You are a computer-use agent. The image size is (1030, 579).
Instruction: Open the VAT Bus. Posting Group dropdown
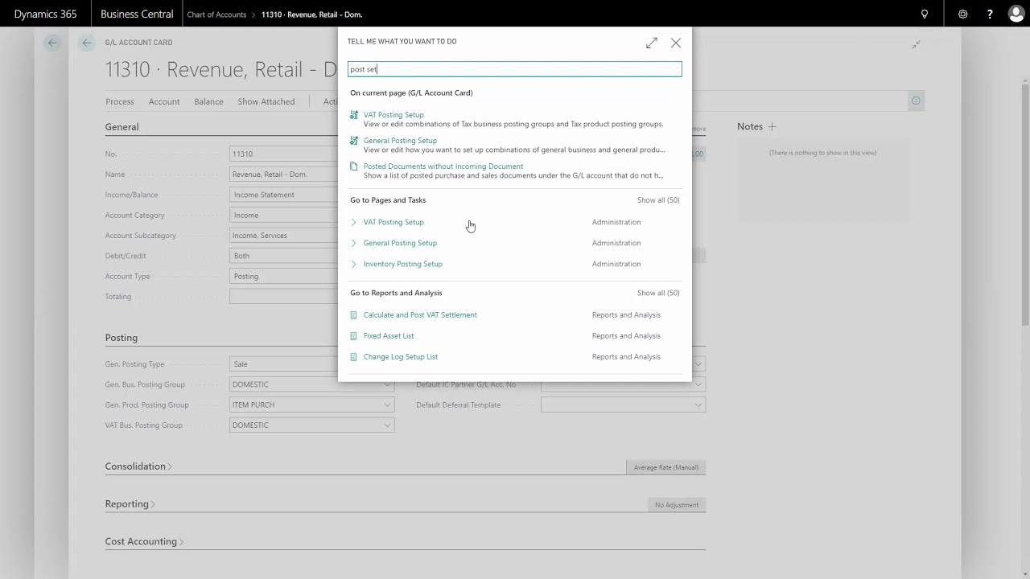tap(387, 425)
